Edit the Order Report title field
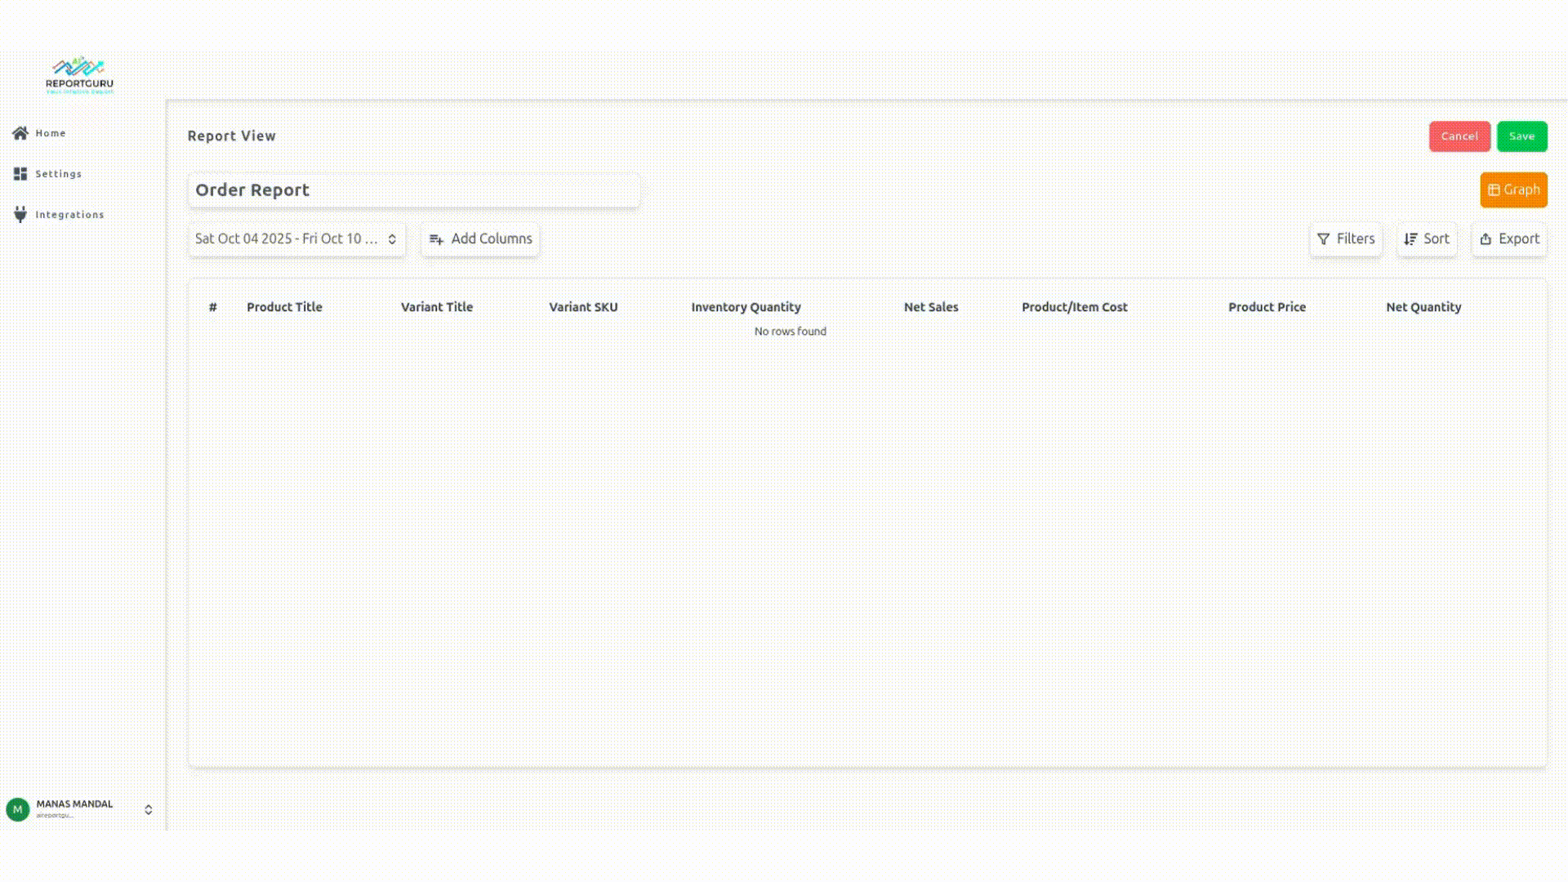Viewport: 1568px width, 882px height. pos(413,190)
